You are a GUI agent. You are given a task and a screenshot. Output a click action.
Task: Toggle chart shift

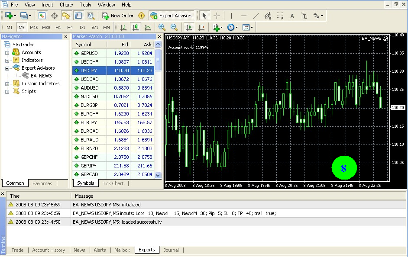(x=201, y=27)
